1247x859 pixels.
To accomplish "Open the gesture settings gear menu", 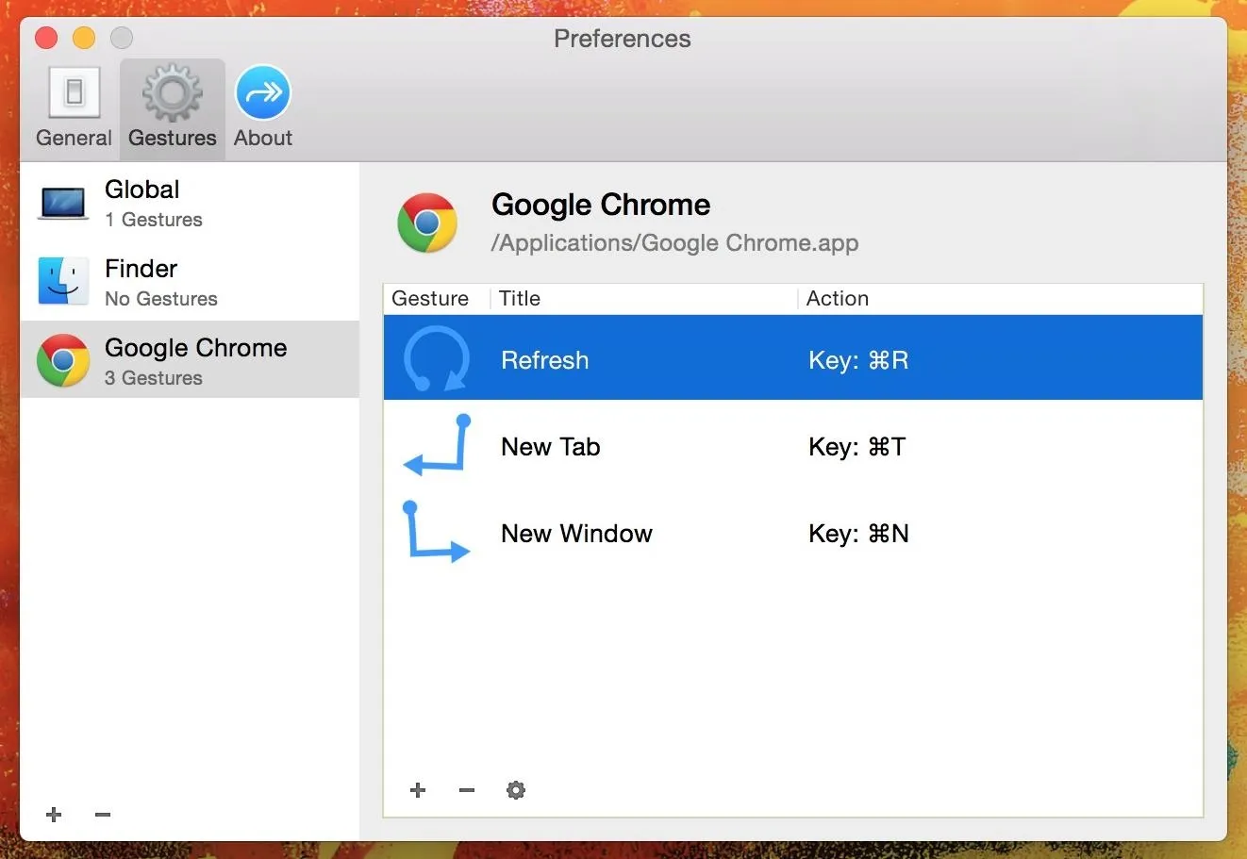I will (x=516, y=790).
